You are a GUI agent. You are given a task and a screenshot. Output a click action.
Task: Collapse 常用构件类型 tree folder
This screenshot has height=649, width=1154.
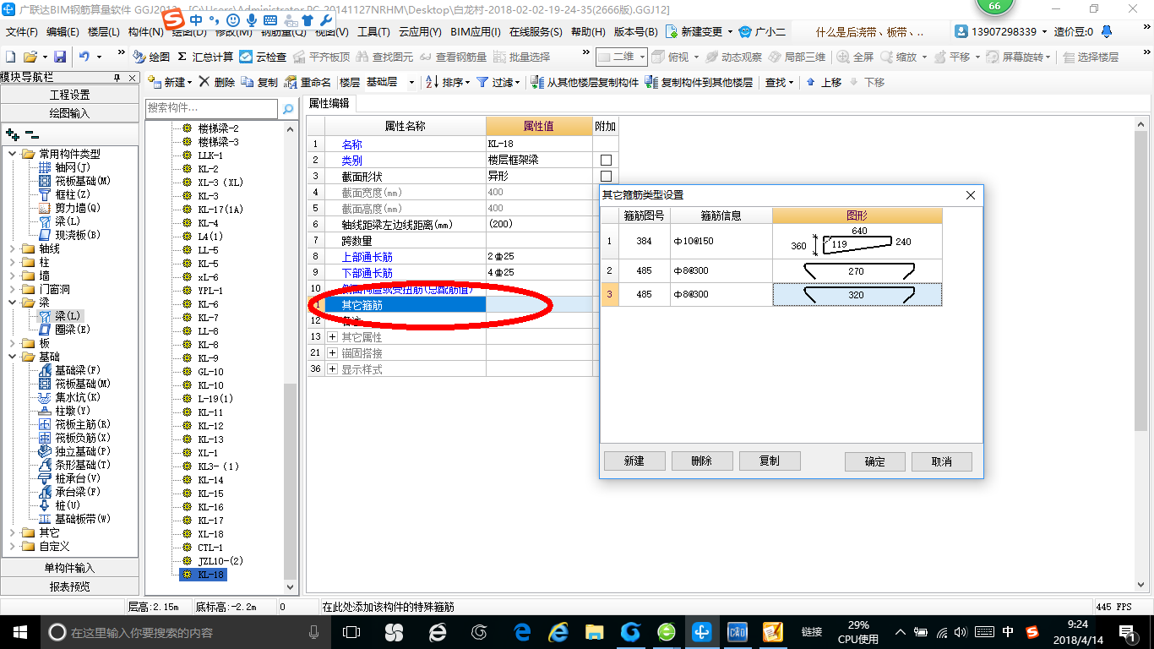[x=12, y=154]
